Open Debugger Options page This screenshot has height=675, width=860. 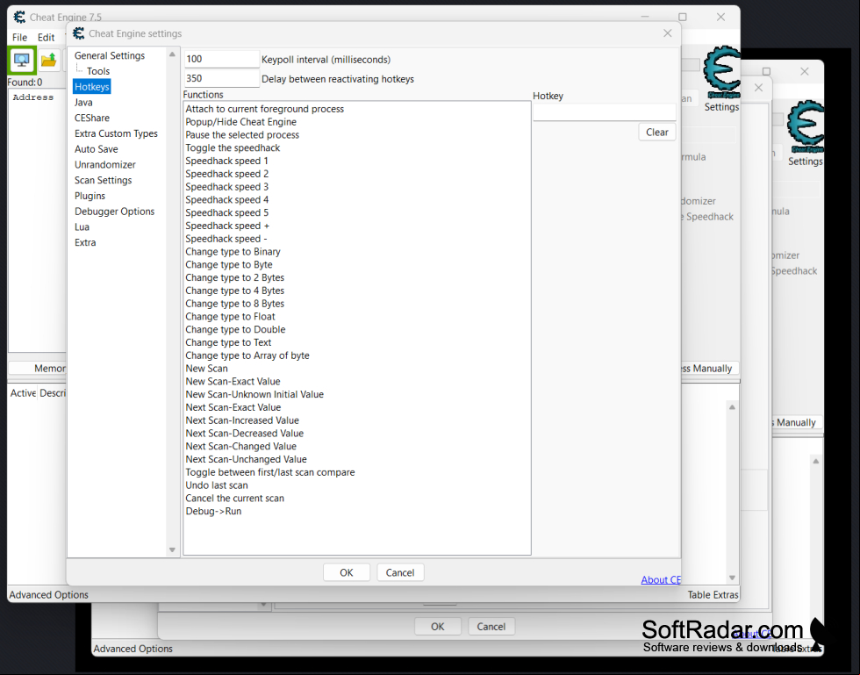115,212
